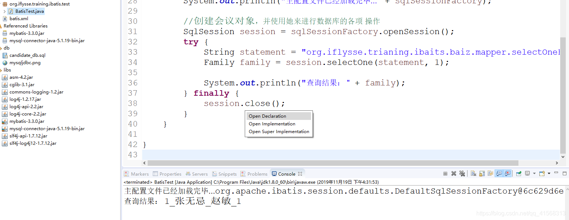Remove the current launch from Console

(454, 173)
